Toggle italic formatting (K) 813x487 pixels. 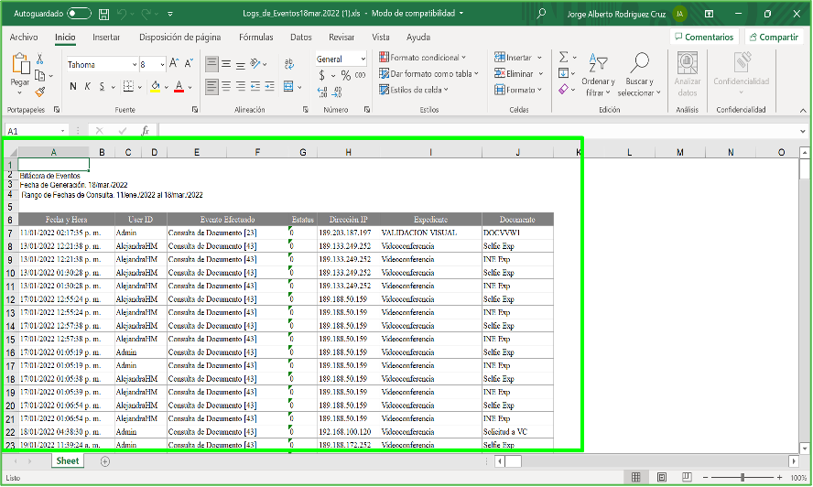tap(87, 87)
